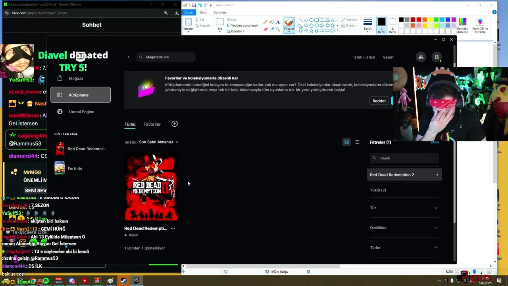Click Paint Save icon in title bar
508x286 pixels.
[194, 5]
